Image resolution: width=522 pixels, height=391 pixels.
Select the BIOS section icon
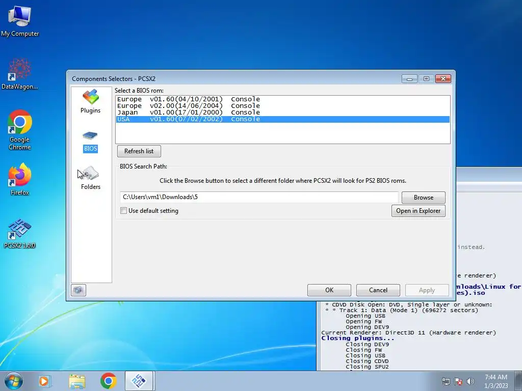click(91, 142)
